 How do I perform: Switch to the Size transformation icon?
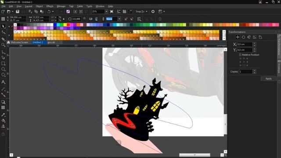coord(255,37)
